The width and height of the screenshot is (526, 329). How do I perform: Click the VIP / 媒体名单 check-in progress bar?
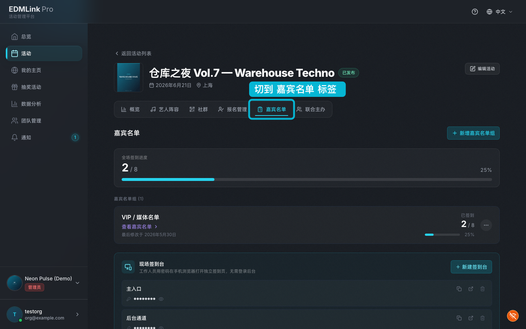[x=442, y=235]
